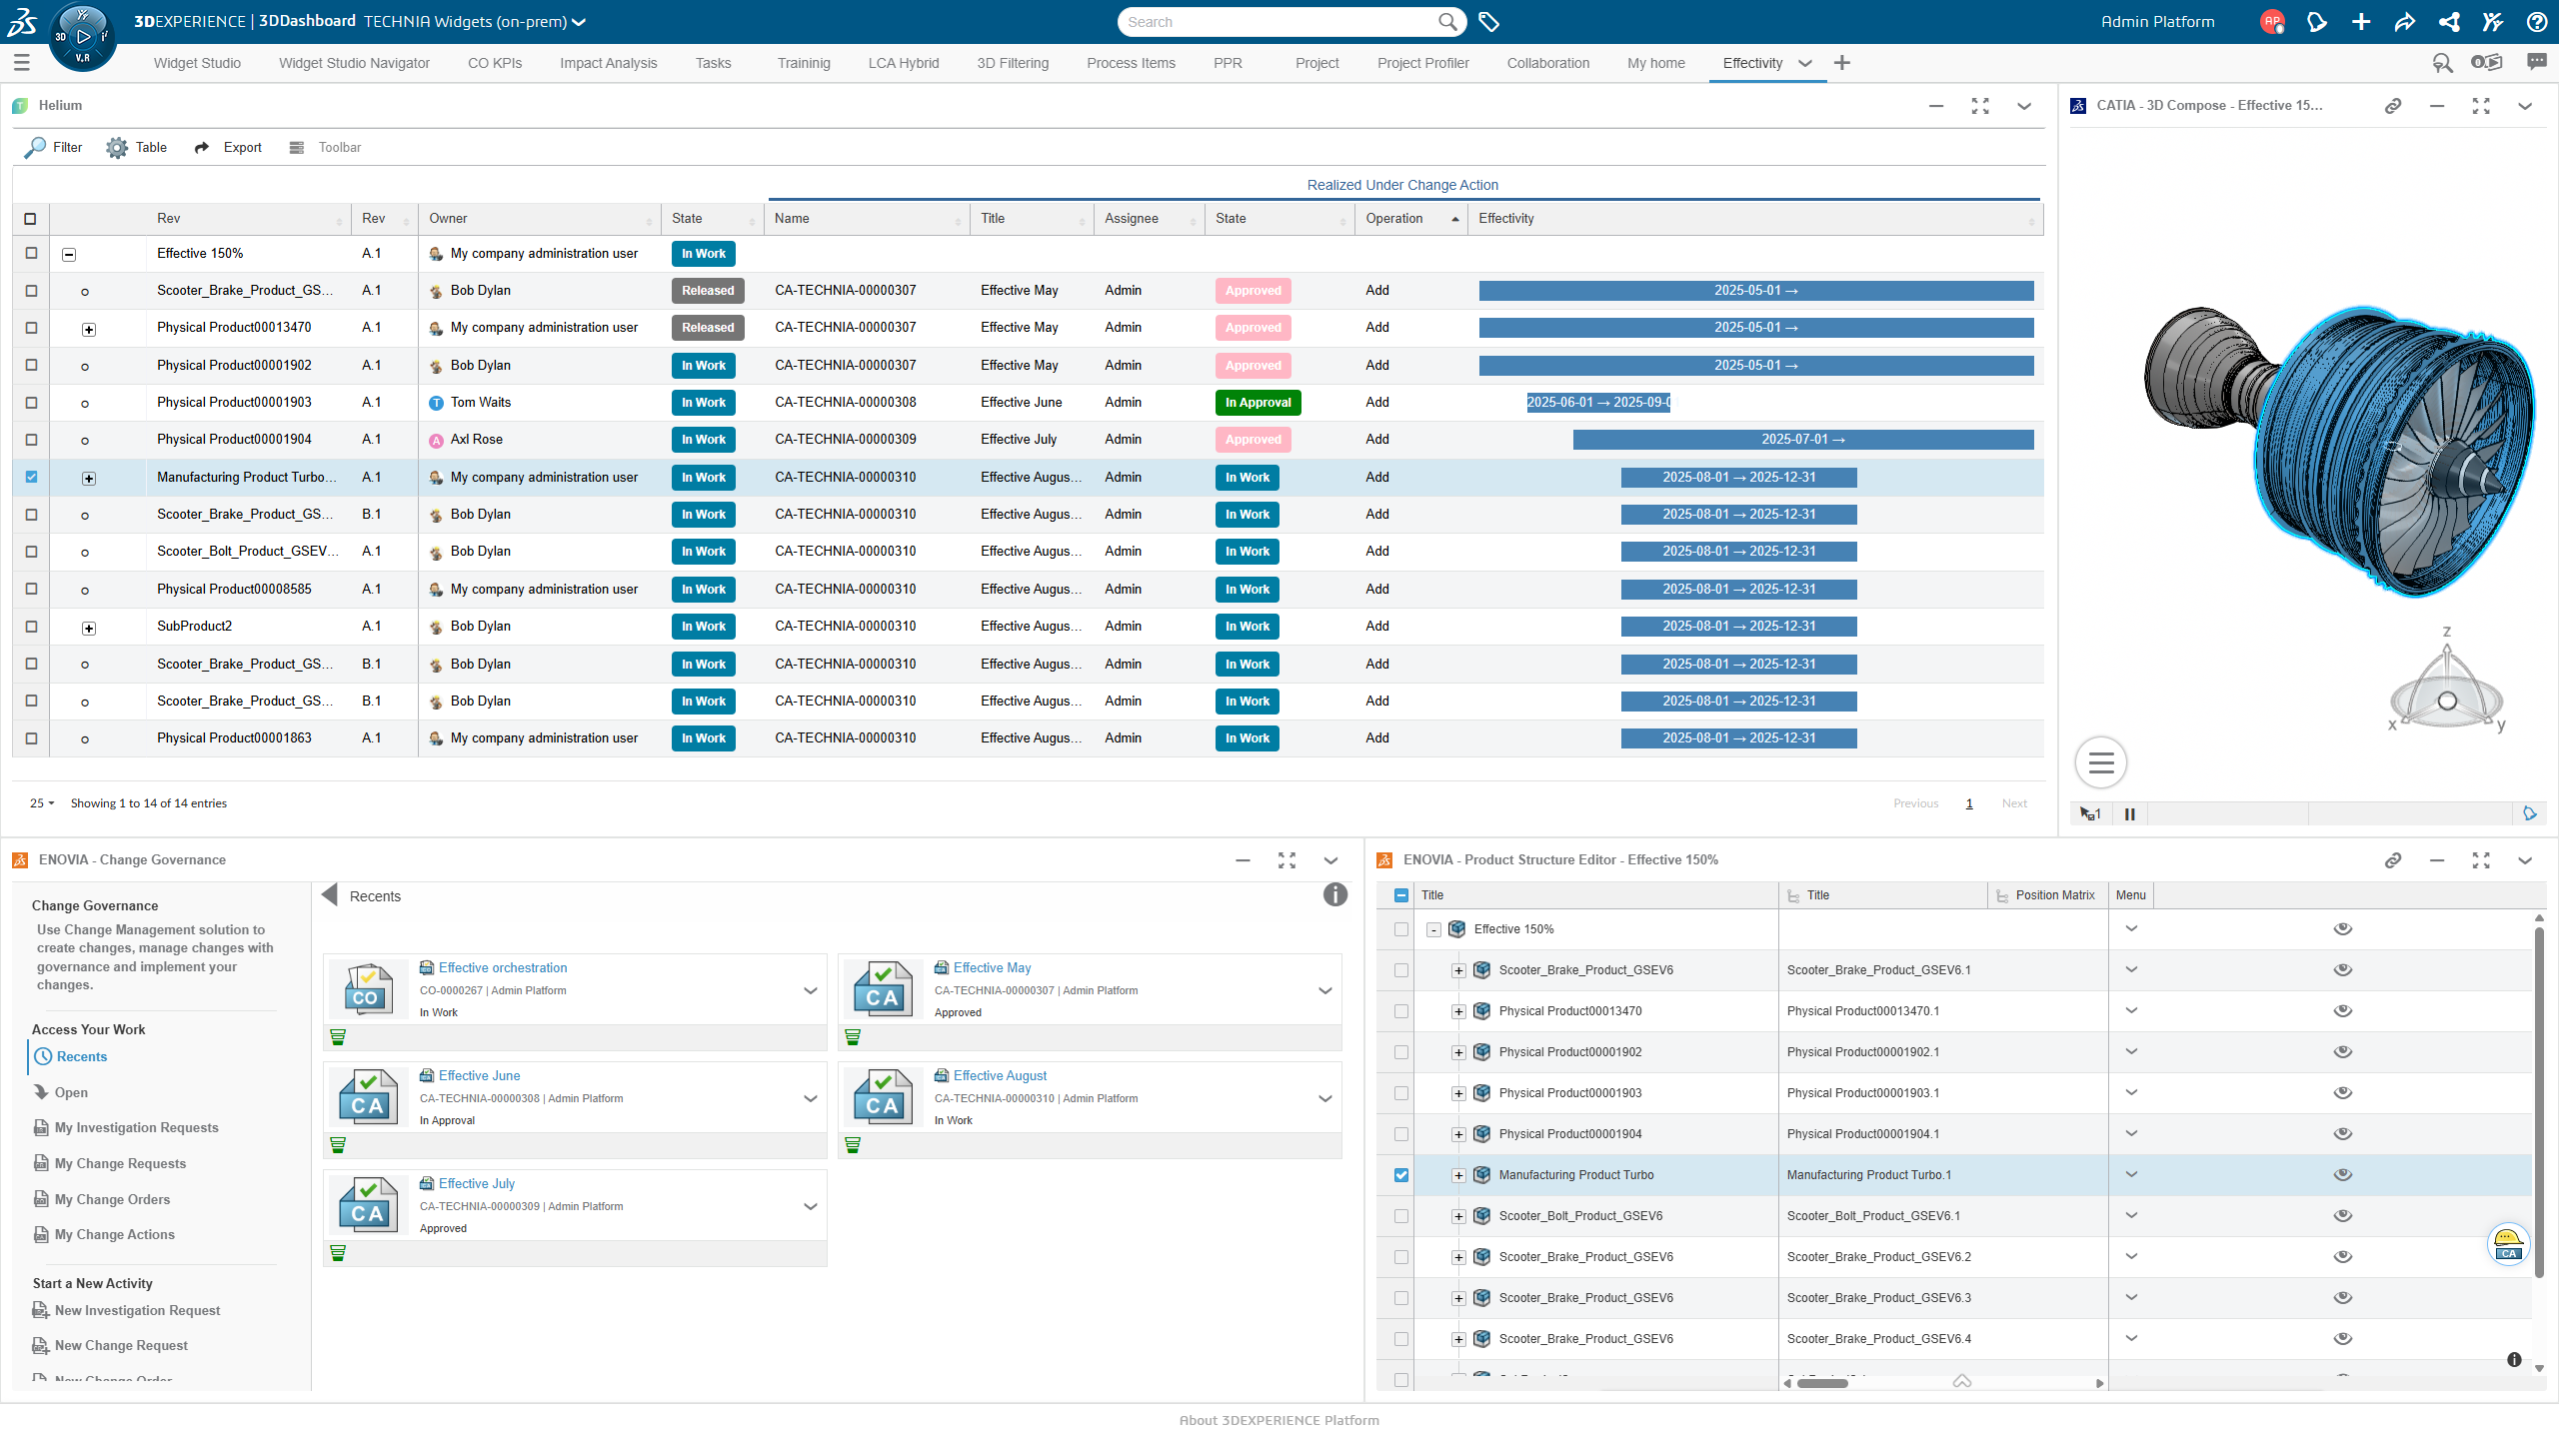The image size is (2559, 1439).
Task: Open the Effective May card dropdown chevron
Action: pyautogui.click(x=1324, y=990)
